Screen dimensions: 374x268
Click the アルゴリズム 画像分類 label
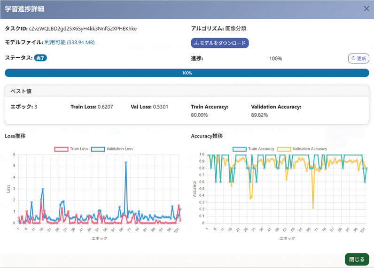point(218,29)
